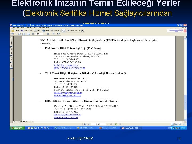Go to First Page navigation button
Screen dimensions: 192x144
point(85,124)
